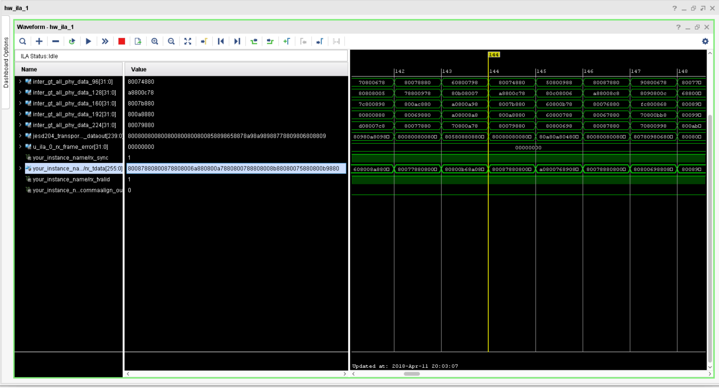The height and width of the screenshot is (388, 719).
Task: Open waveform settings gear icon
Action: (705, 41)
